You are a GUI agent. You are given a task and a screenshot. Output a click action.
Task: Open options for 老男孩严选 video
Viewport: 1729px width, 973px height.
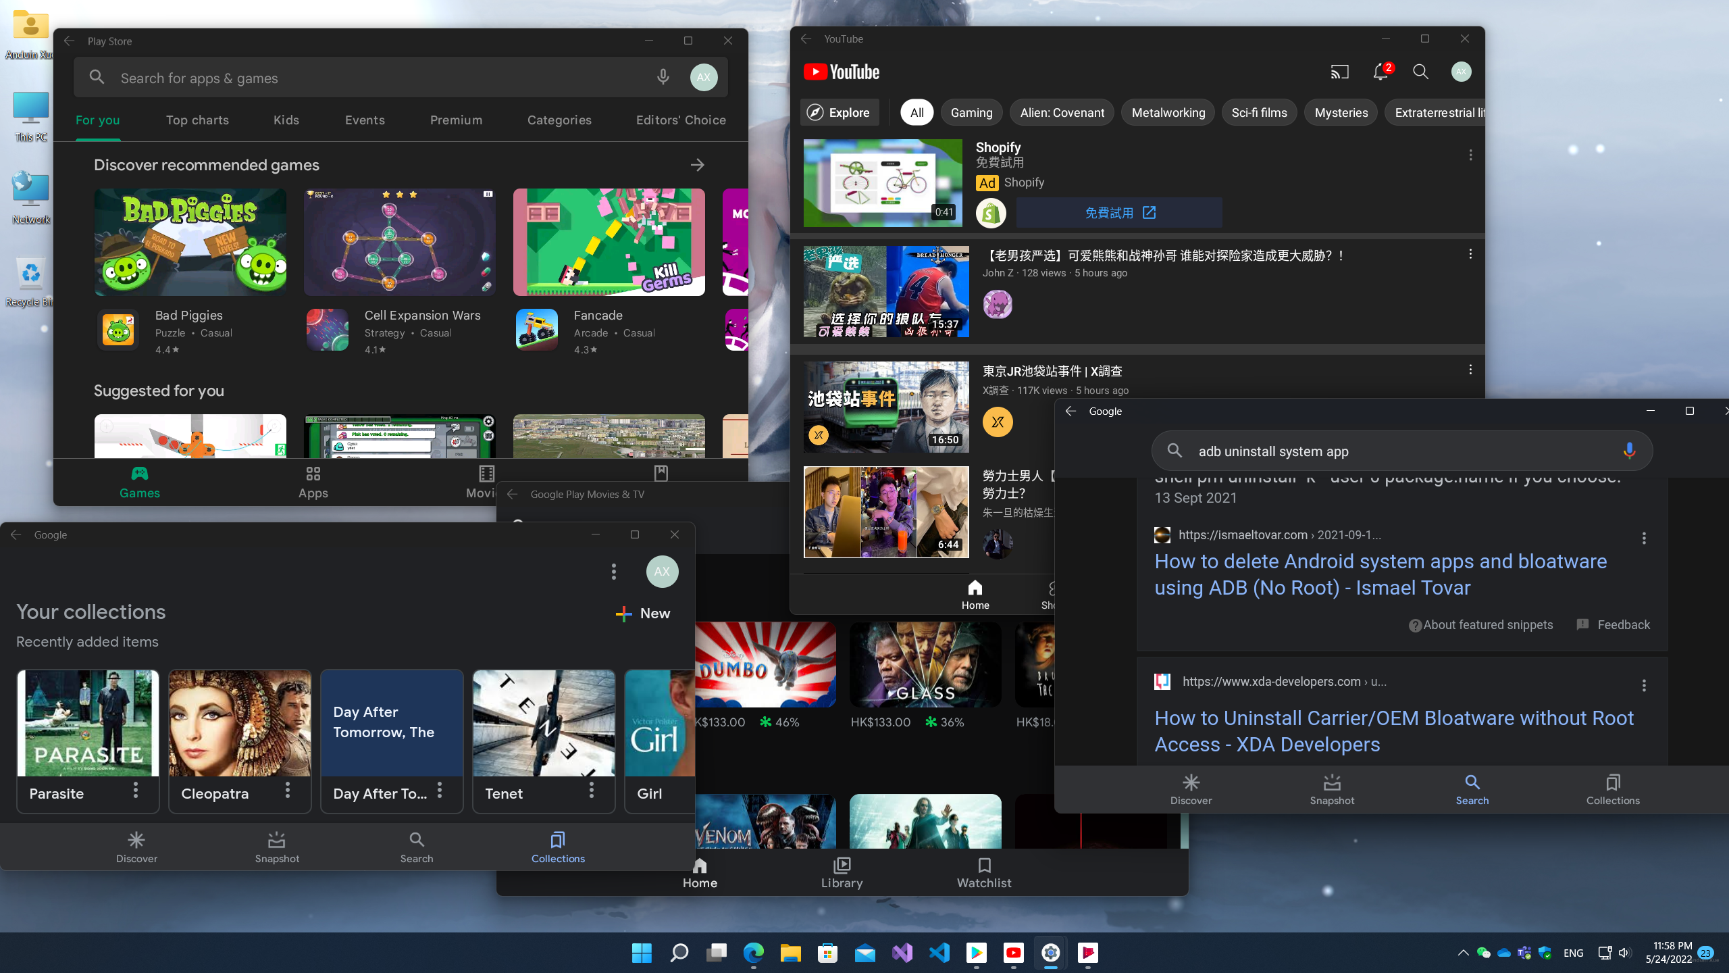coord(1470,254)
